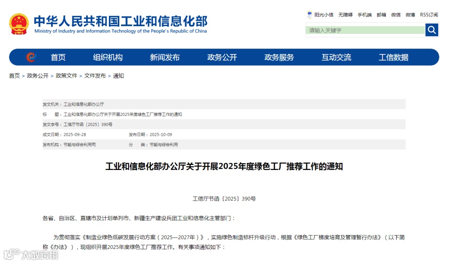The height and width of the screenshot is (263, 449).
Task: Click the search magnifier icon
Action: coord(432,30)
